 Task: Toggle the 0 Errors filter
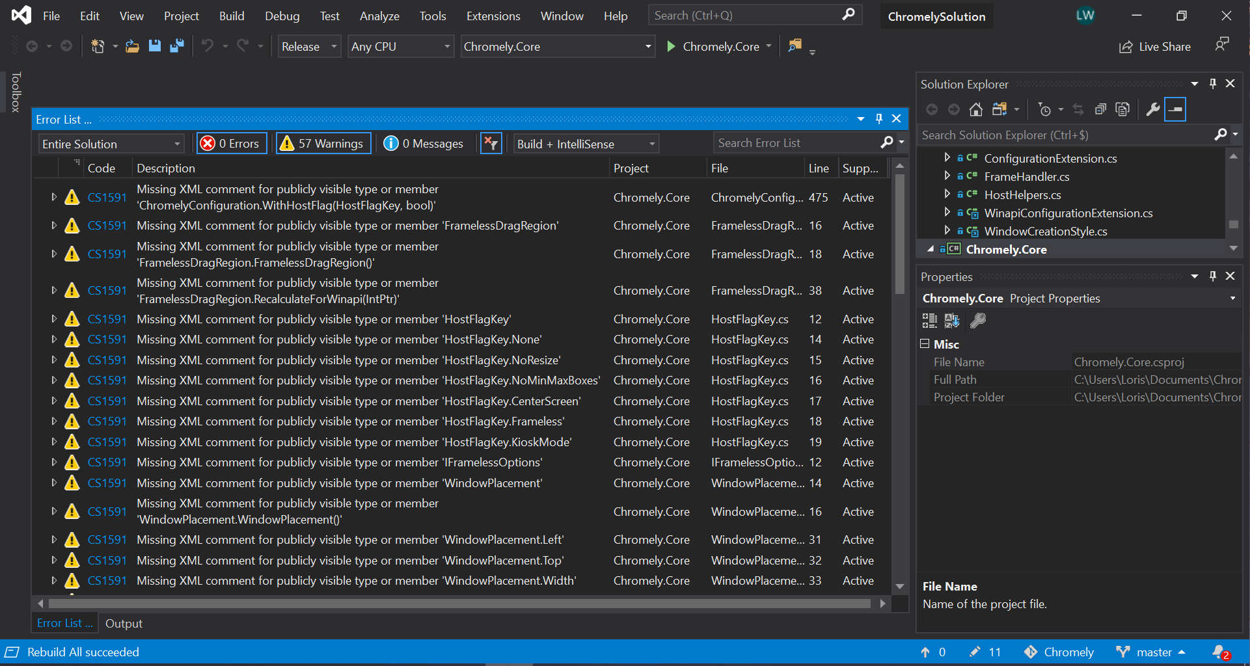(231, 143)
